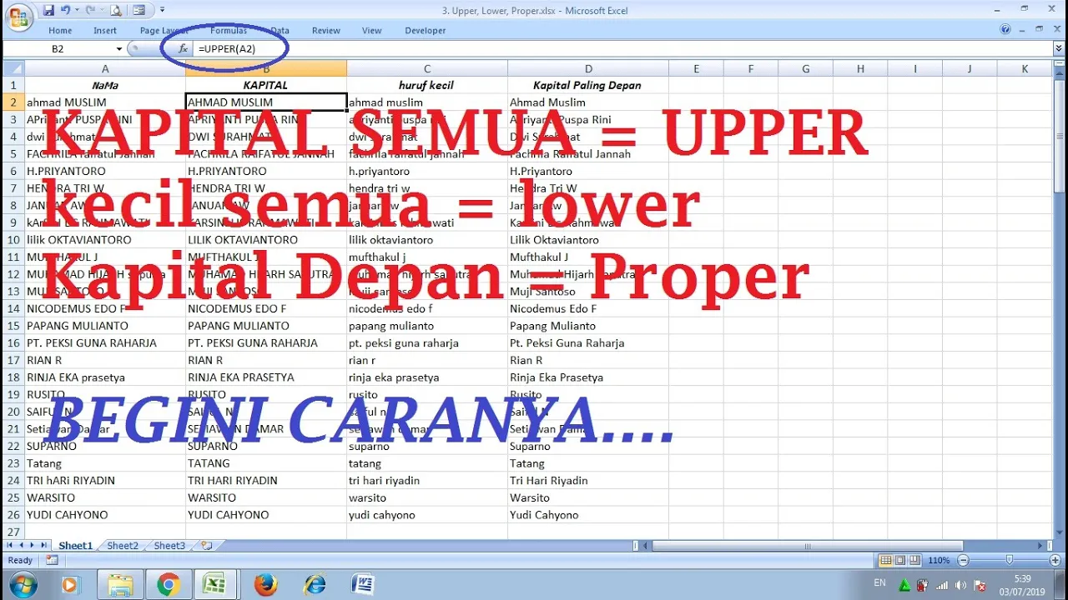Open Firefox from taskbar
Viewport: 1068px width, 600px height.
[x=265, y=584]
